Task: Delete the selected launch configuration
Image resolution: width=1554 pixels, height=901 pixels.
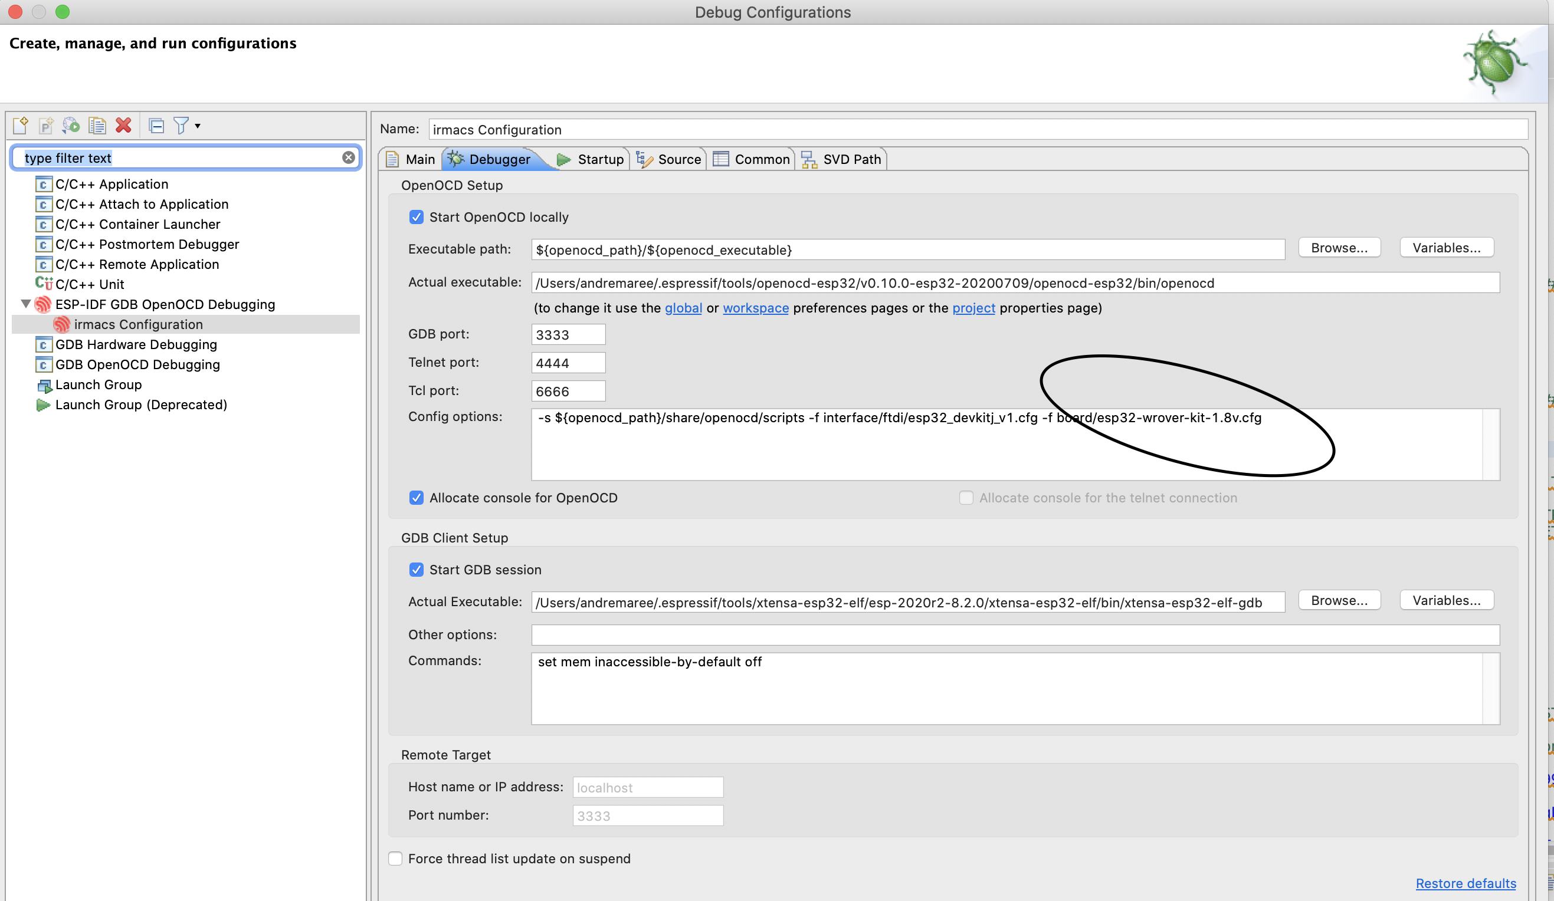Action: click(x=123, y=125)
